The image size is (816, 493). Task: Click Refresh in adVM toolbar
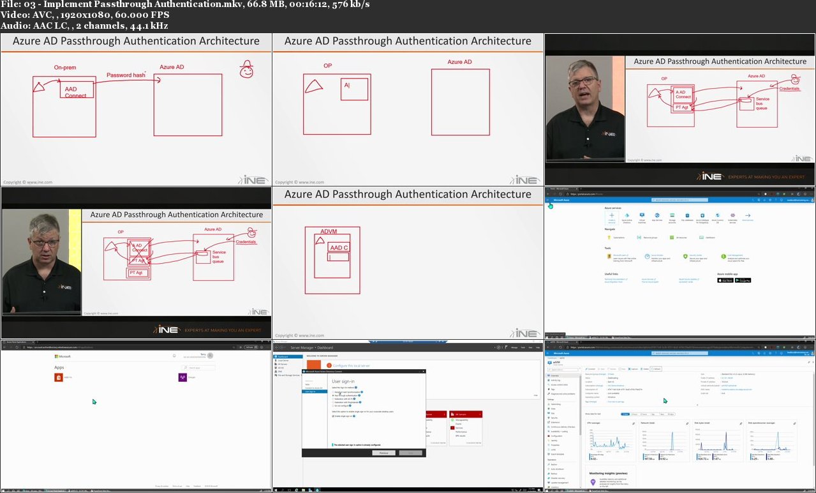coord(657,368)
